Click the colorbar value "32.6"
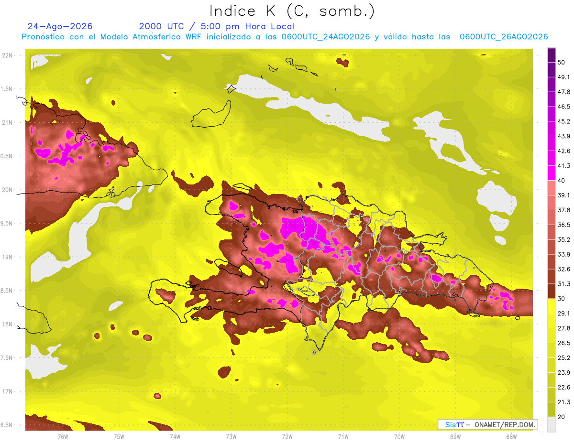Screen dimensions: 574x443 click(x=564, y=269)
